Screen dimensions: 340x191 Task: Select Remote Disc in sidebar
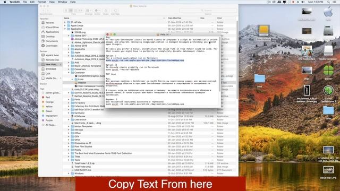52,60
